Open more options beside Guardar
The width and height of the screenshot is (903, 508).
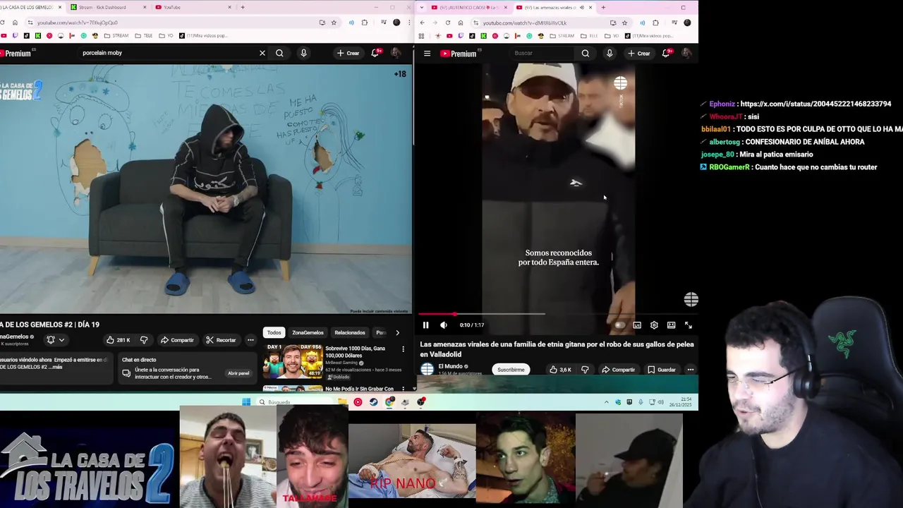tap(691, 370)
